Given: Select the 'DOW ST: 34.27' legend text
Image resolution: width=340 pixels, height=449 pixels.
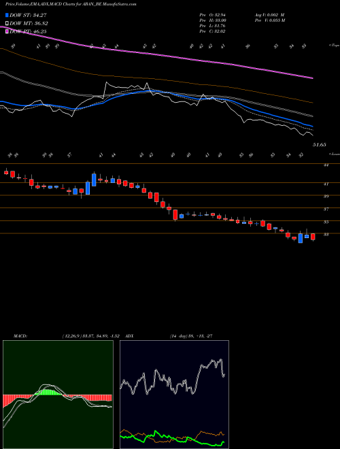Looking at the screenshot, I should [28, 15].
